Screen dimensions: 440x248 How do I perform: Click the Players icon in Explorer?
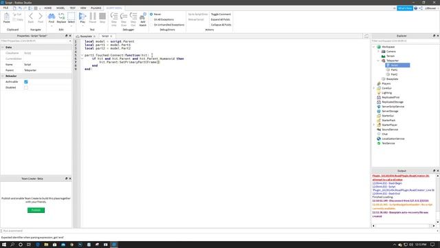(x=379, y=83)
